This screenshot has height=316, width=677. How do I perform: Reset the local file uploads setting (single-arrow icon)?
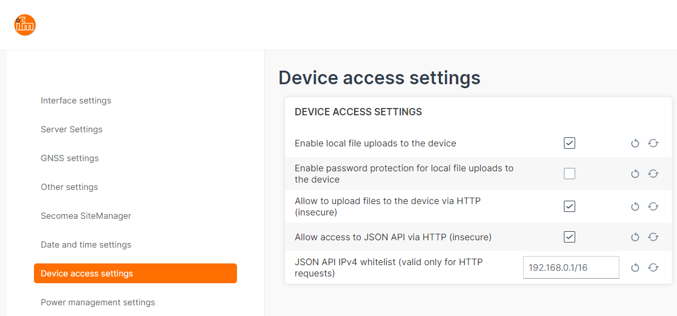(635, 144)
